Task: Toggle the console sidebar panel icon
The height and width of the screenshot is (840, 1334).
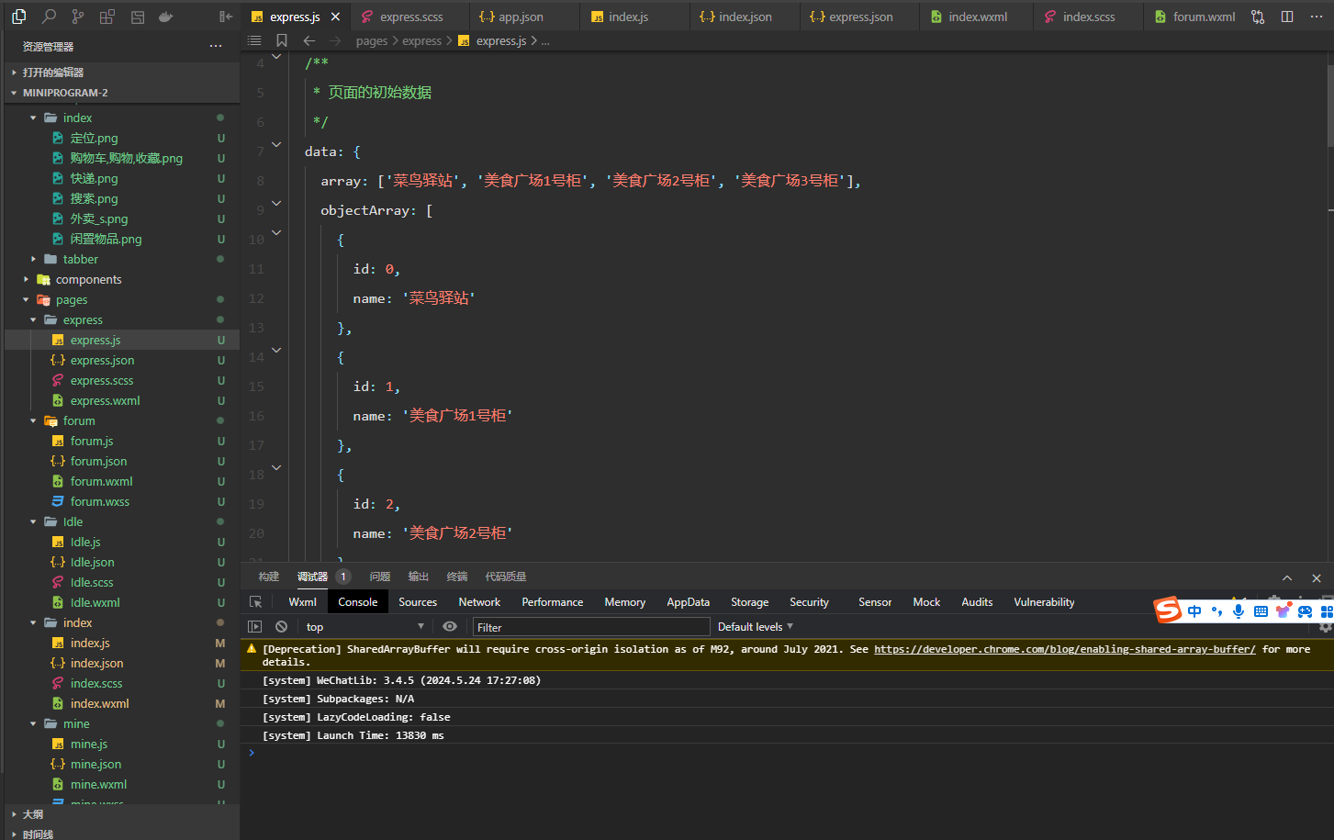Action: [x=255, y=627]
